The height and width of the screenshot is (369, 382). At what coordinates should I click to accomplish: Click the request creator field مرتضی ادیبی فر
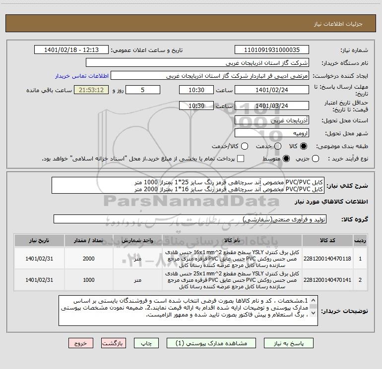(x=210, y=76)
